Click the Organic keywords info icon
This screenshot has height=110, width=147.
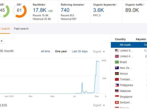coord(116,4)
